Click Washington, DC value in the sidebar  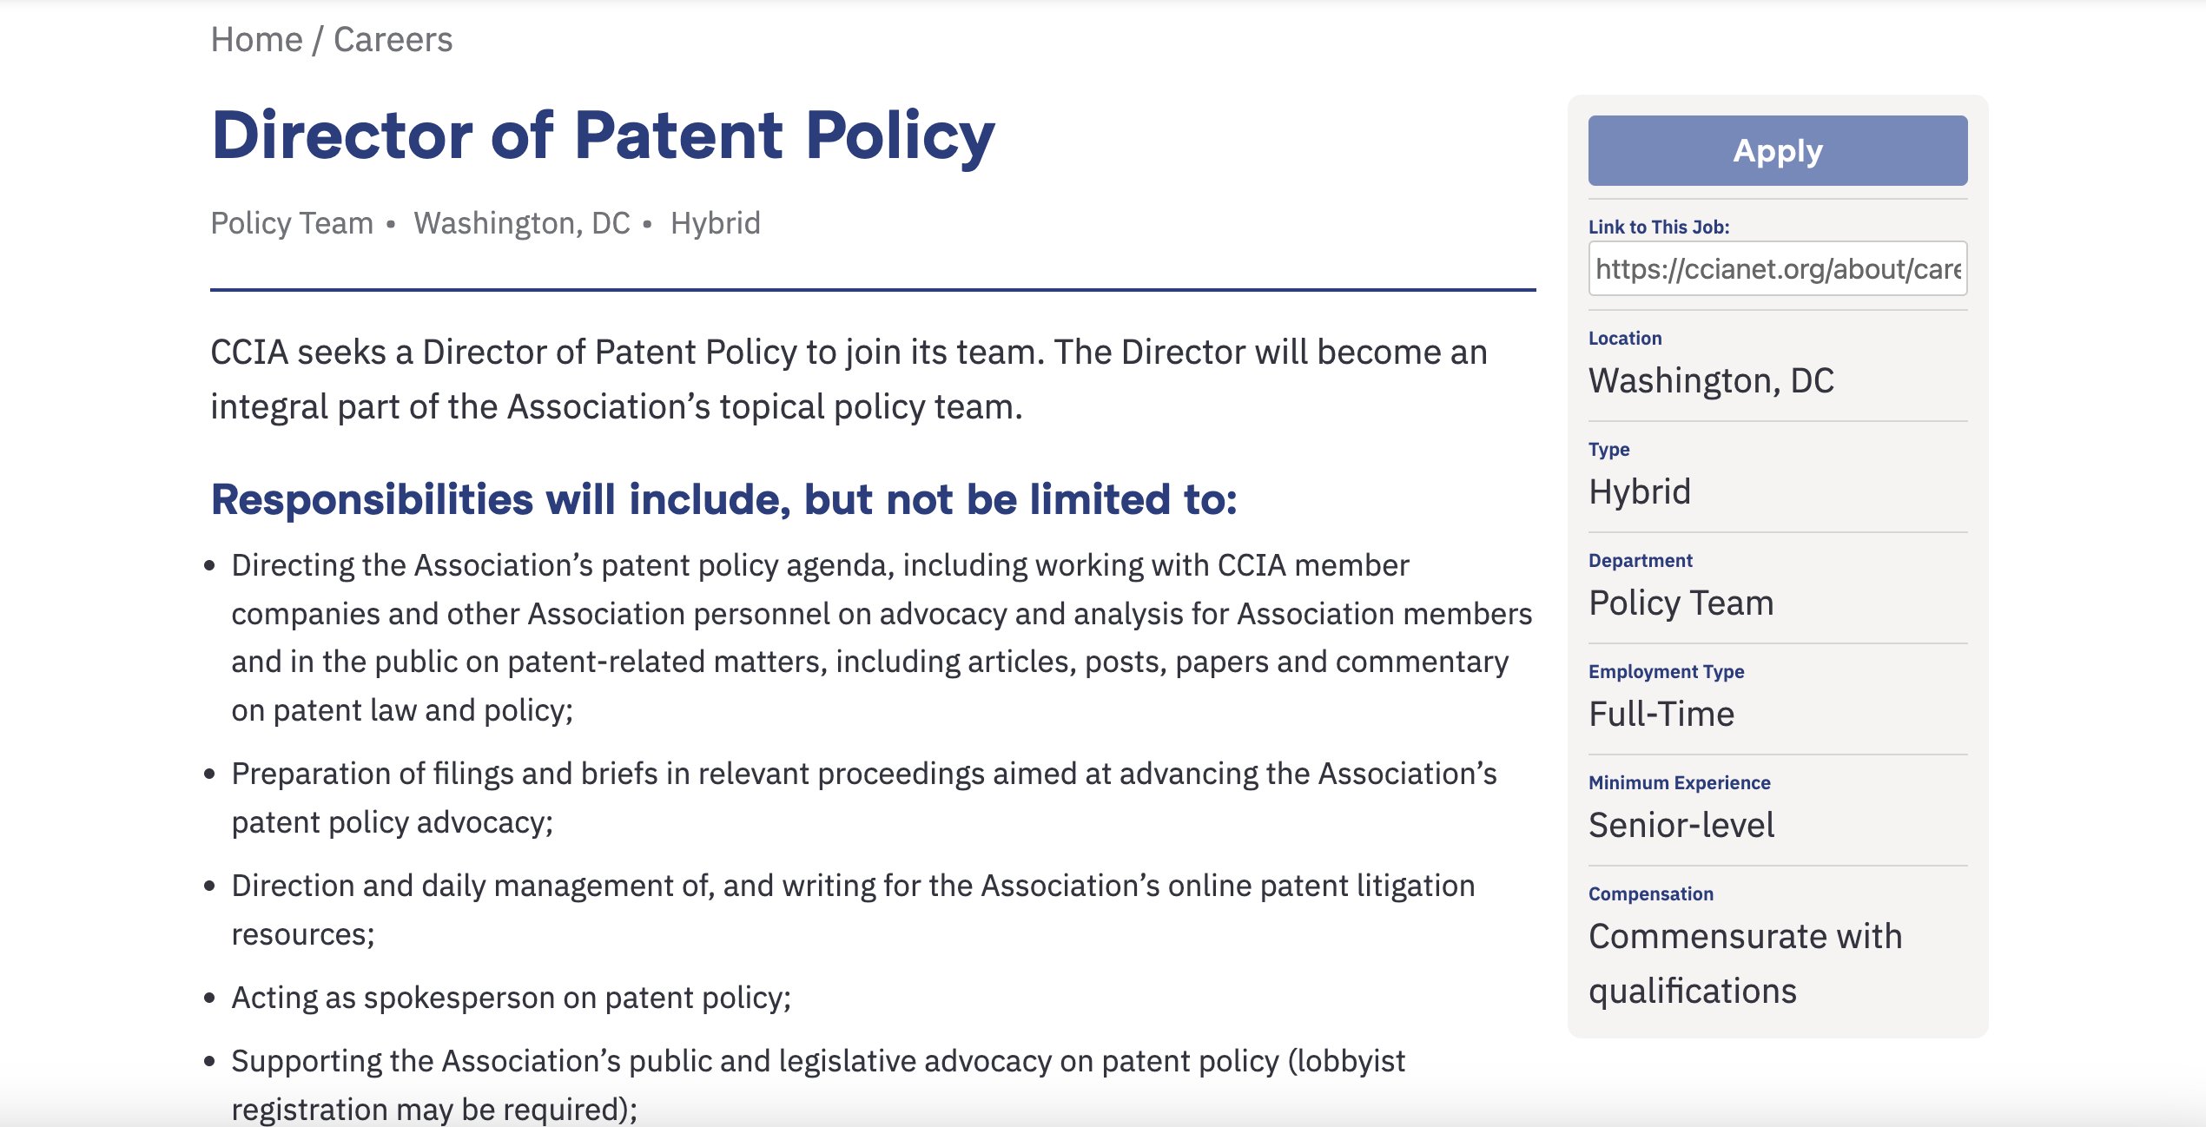[x=1711, y=380]
